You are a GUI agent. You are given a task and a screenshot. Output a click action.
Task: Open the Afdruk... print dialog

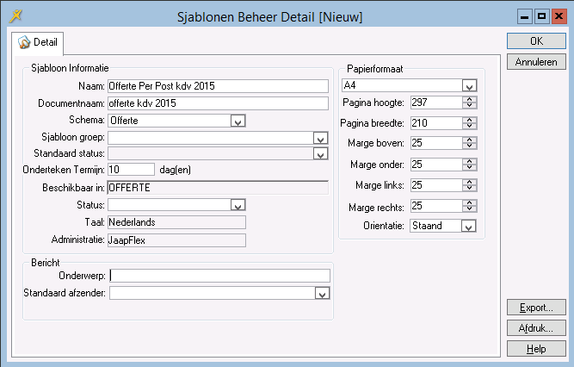[x=536, y=328]
